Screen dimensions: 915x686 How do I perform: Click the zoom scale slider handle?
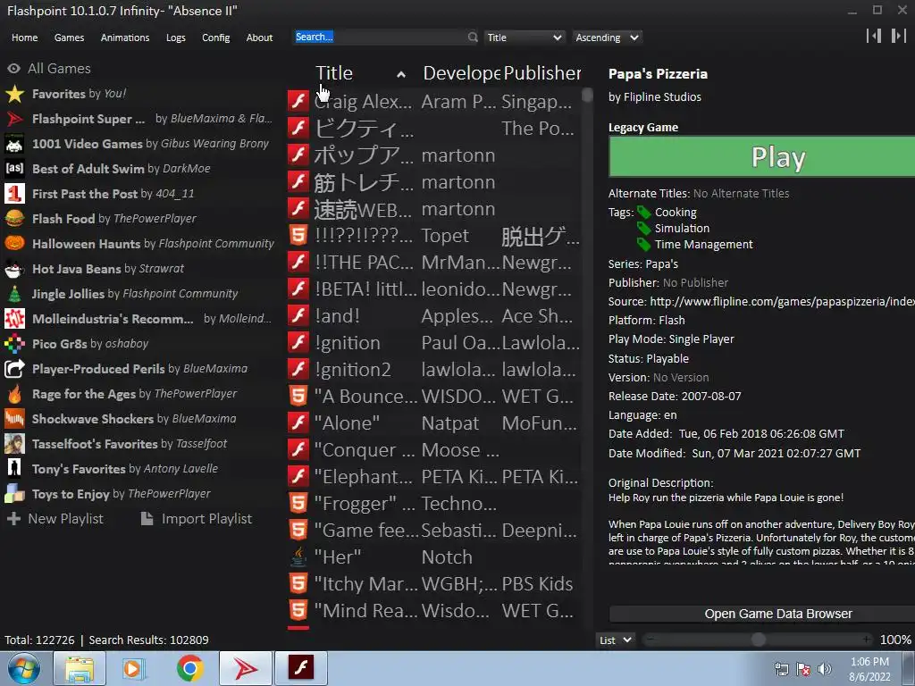(x=758, y=640)
